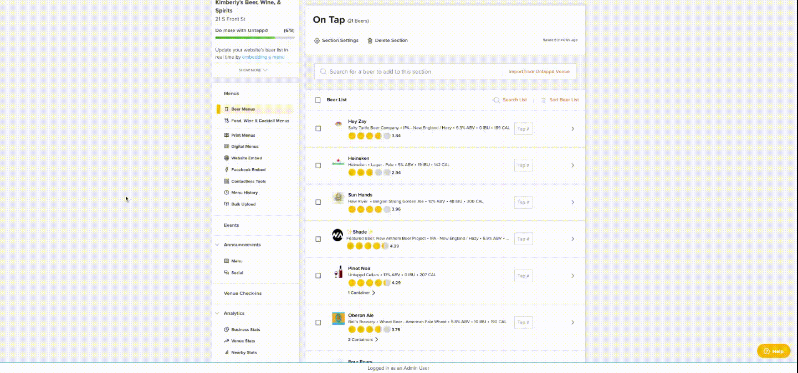This screenshot has width=798, height=373.
Task: Open Digital Menus in sidebar
Action: coord(244,147)
